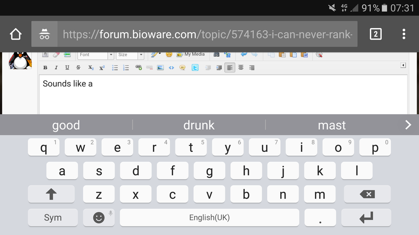Open the tab switcher showing 2 tabs

pyautogui.click(x=375, y=34)
